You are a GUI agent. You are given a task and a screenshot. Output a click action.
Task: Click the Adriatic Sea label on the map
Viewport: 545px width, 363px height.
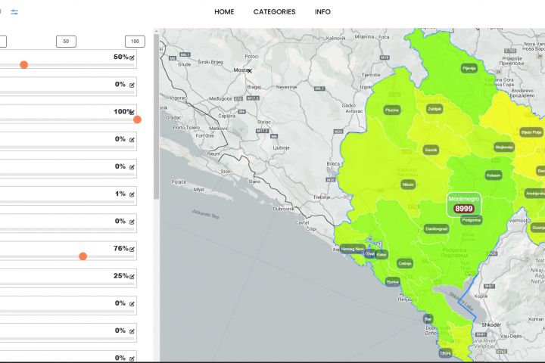(x=205, y=213)
